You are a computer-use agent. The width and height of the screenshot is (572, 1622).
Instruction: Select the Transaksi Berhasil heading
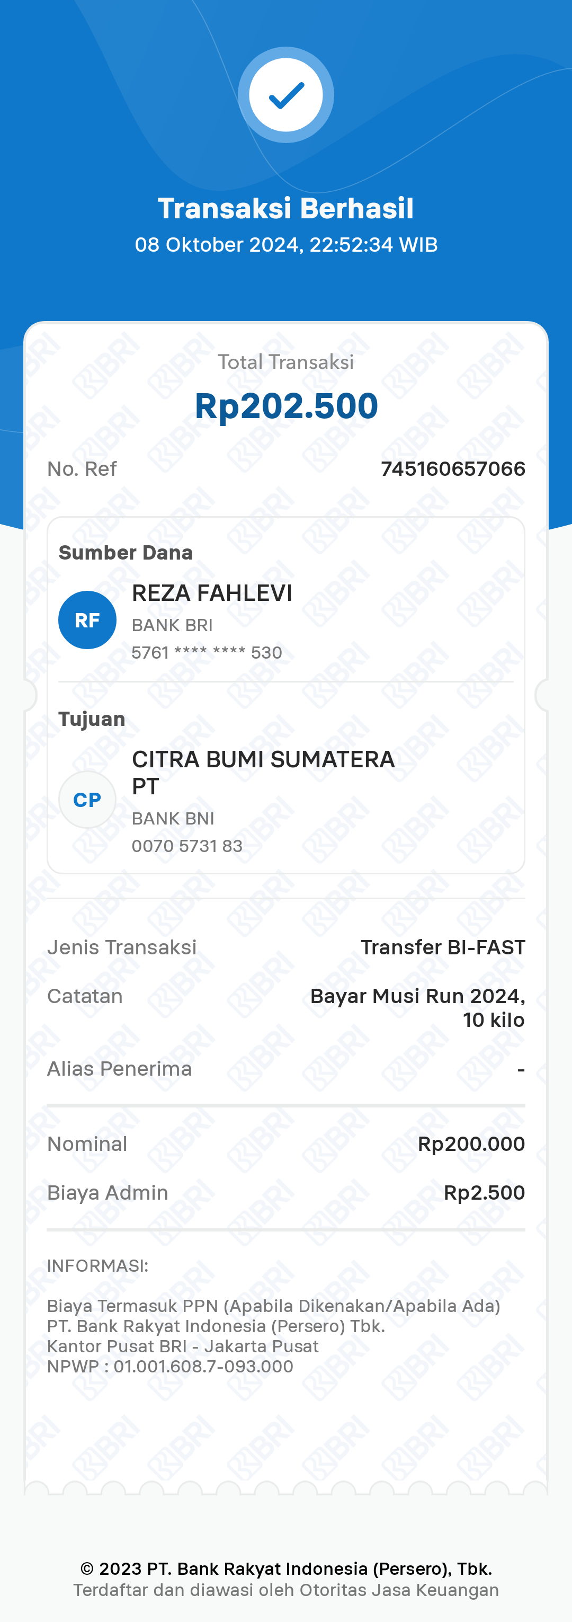tap(285, 208)
